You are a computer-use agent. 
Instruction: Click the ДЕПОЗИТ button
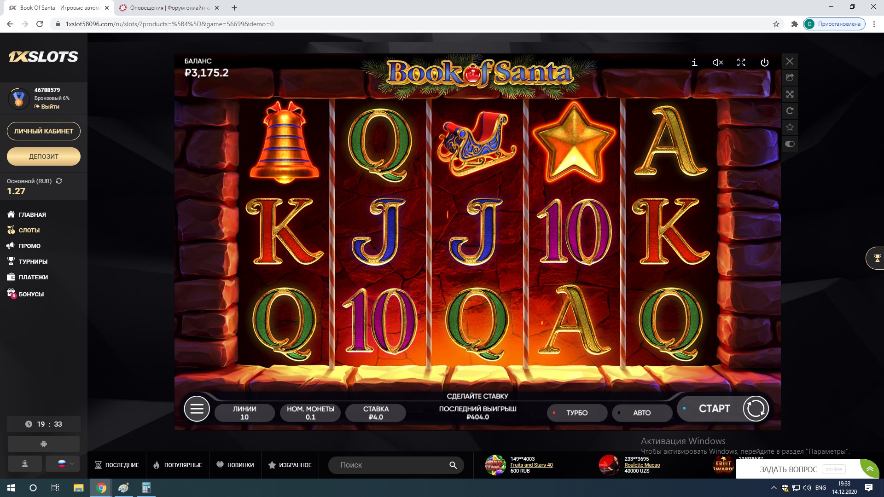point(44,156)
